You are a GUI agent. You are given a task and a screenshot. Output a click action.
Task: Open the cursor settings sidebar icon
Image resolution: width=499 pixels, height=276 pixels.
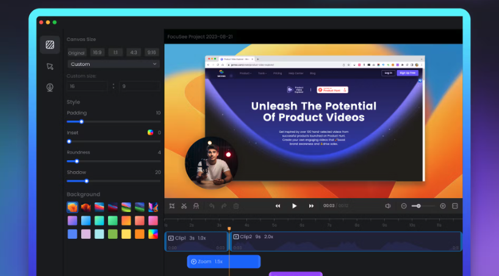[50, 66]
